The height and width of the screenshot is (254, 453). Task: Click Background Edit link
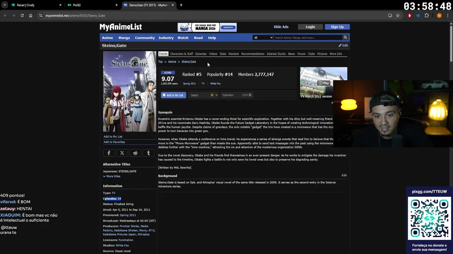click(344, 175)
